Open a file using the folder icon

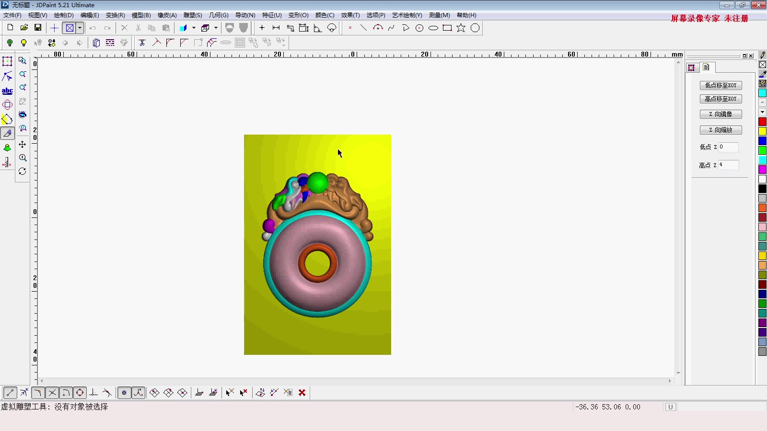pyautogui.click(x=24, y=28)
